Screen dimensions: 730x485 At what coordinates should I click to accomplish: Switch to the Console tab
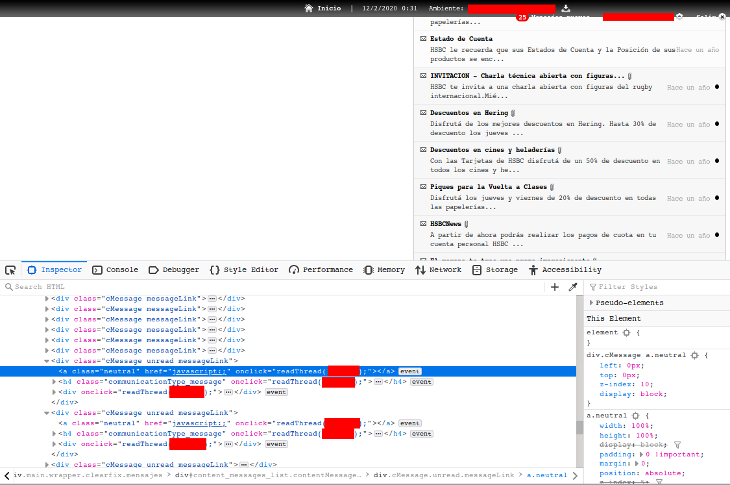coord(116,270)
